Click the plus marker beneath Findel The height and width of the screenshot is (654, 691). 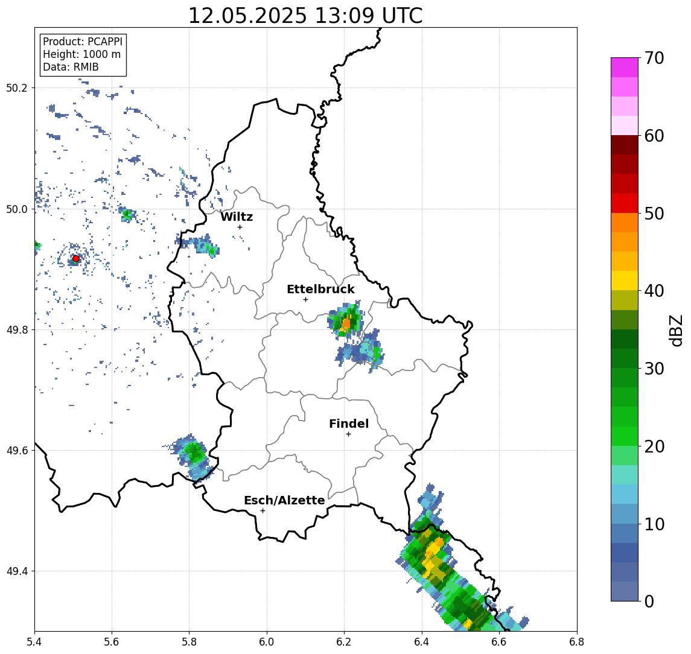point(348,434)
